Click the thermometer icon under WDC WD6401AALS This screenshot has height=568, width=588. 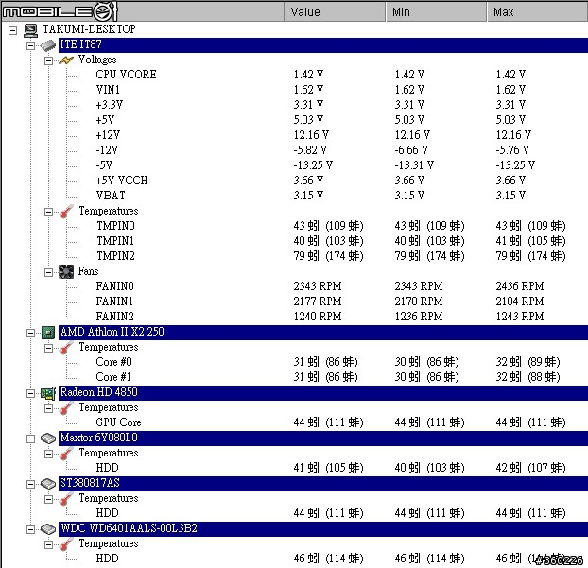66,544
